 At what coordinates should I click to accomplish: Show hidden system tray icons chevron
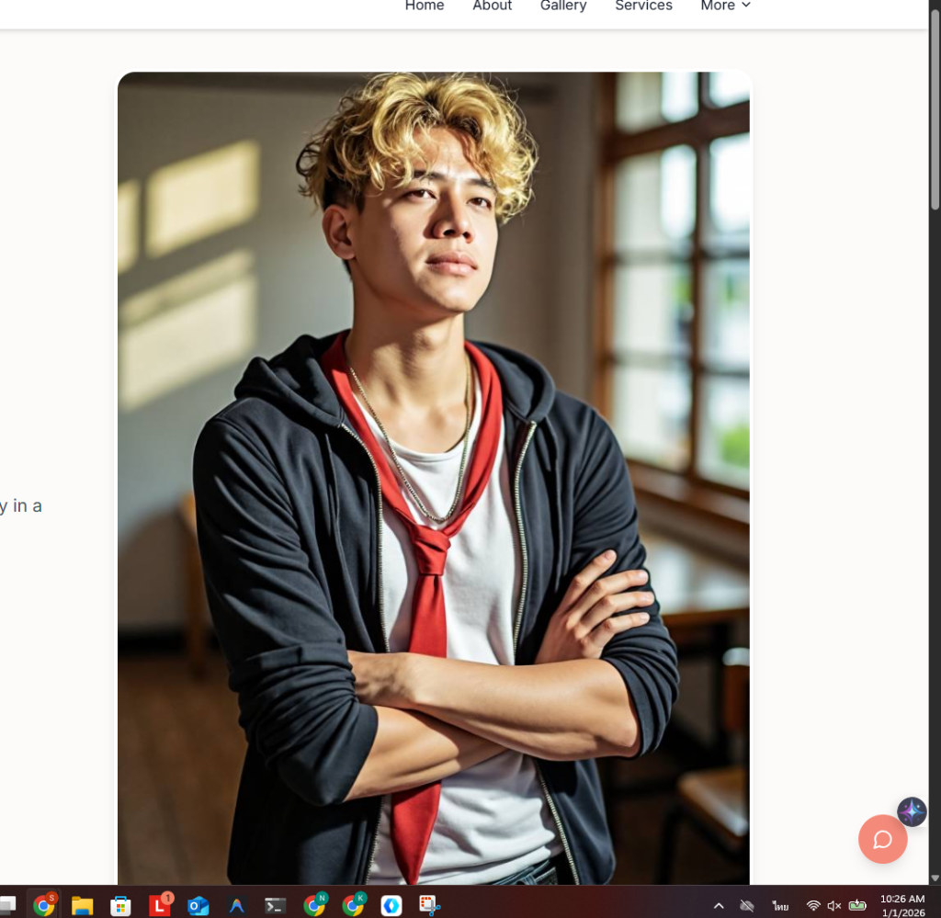[719, 906]
